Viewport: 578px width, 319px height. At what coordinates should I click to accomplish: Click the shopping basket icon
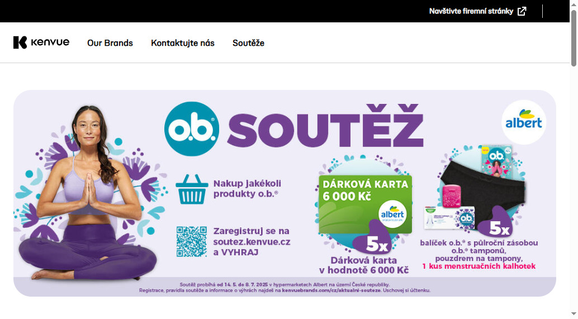pyautogui.click(x=192, y=189)
